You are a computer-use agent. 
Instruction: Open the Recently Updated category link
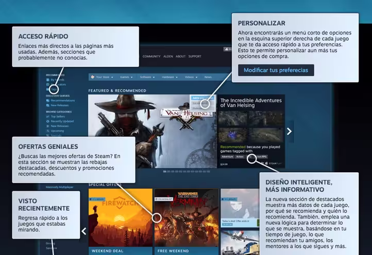pyautogui.click(x=62, y=121)
